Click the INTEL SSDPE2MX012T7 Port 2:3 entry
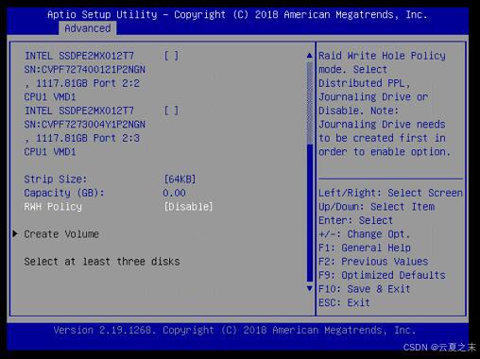The width and height of the screenshot is (480, 359). pos(85,131)
